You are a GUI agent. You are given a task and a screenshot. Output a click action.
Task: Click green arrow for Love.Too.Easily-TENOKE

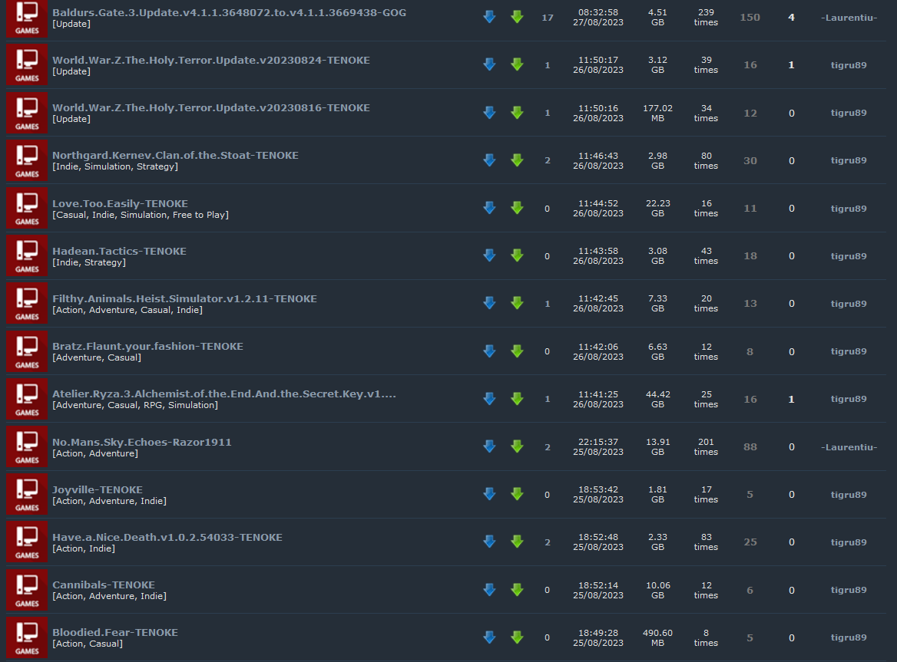517,208
